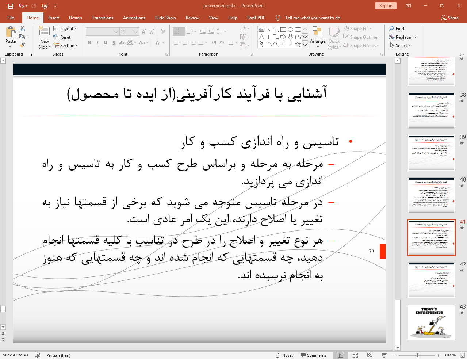Click the Share button
The height and width of the screenshot is (359, 467).
point(450,18)
